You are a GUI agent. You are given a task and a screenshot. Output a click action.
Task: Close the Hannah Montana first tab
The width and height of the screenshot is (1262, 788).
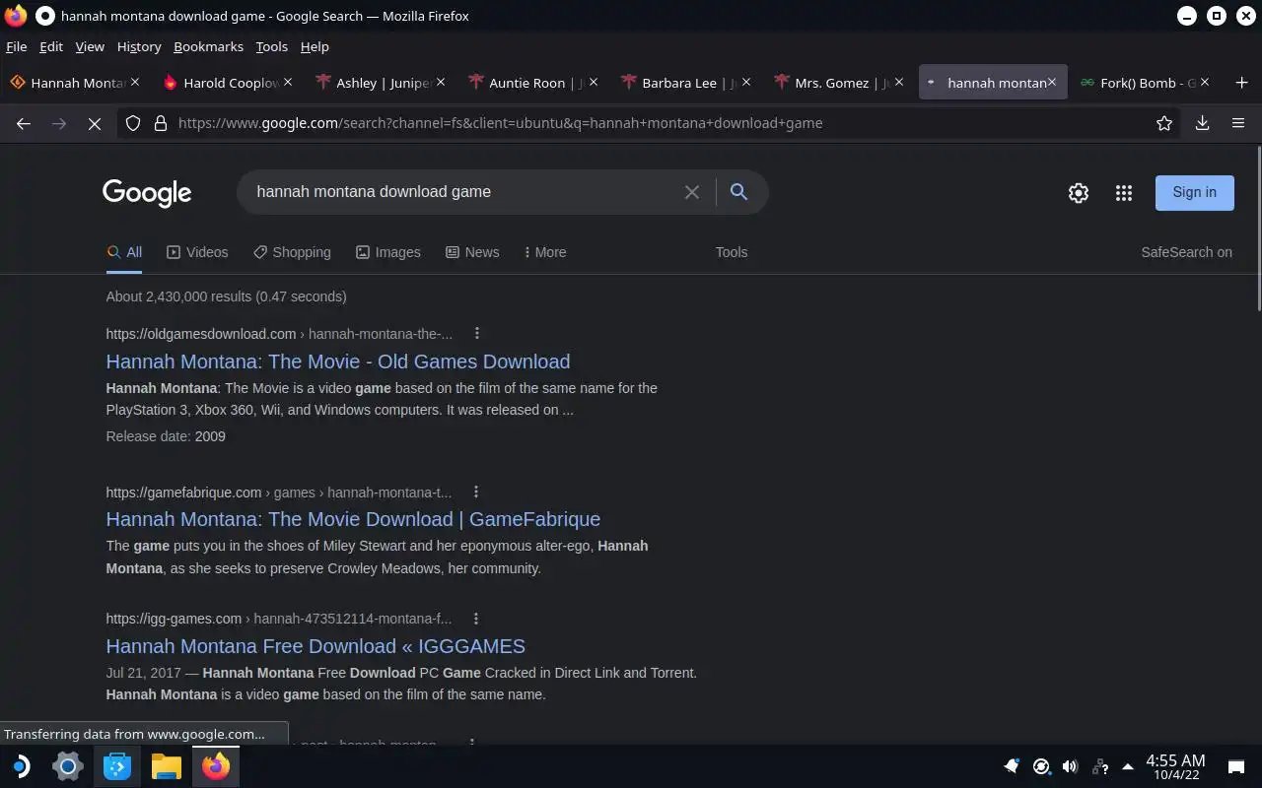(x=135, y=82)
